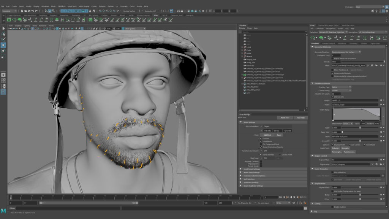Screen dimensions: 389x219
Task: Click the Edit Pivot button
Action: pyautogui.click(x=267, y=135)
